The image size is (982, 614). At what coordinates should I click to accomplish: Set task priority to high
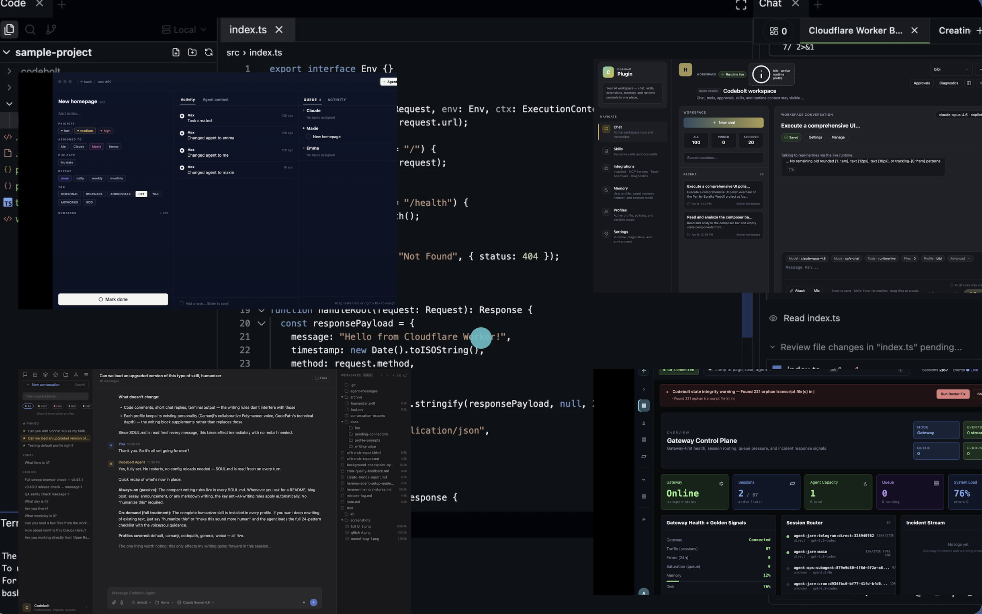[105, 131]
